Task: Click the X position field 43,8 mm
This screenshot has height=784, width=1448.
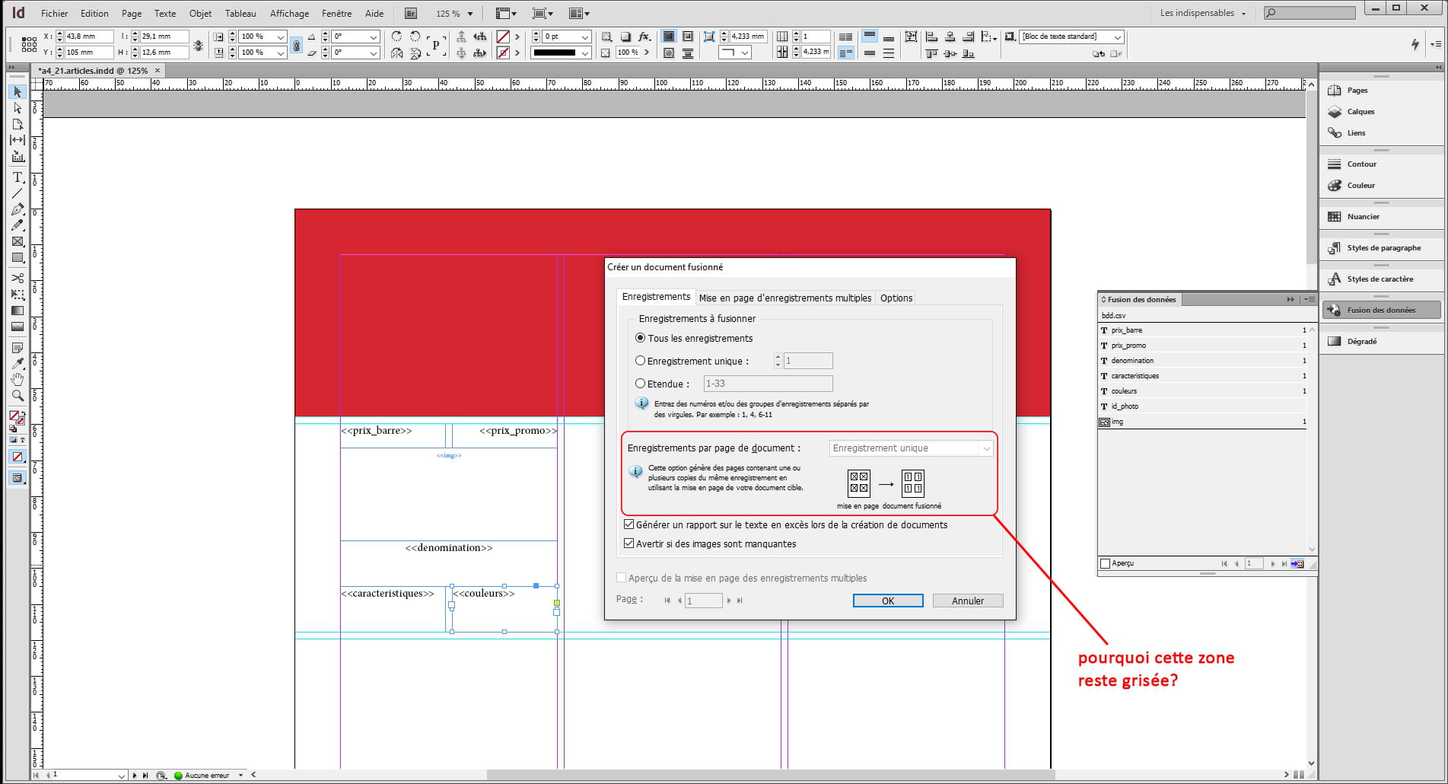Action: coord(88,37)
